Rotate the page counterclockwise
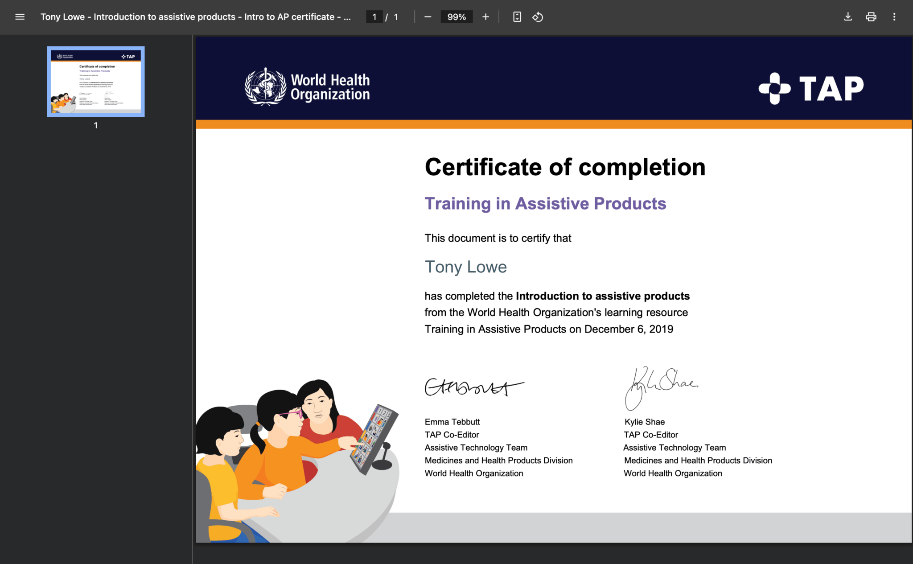The width and height of the screenshot is (913, 564). (538, 17)
